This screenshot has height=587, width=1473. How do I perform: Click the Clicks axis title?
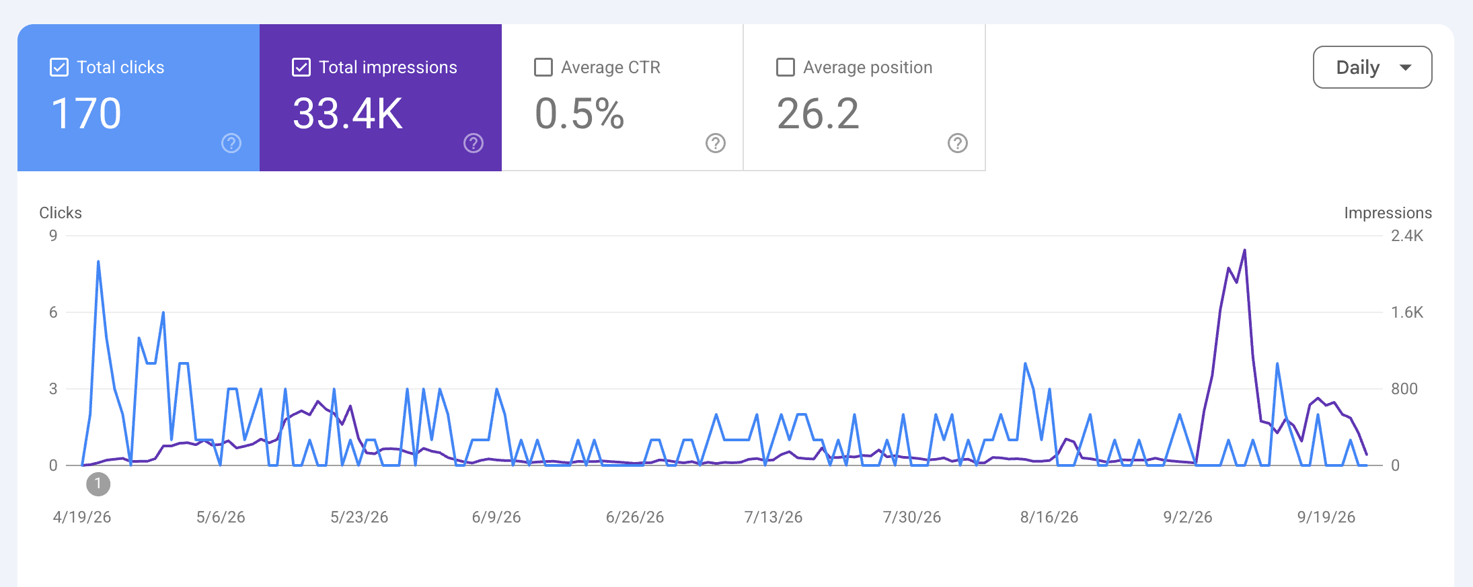click(x=61, y=213)
